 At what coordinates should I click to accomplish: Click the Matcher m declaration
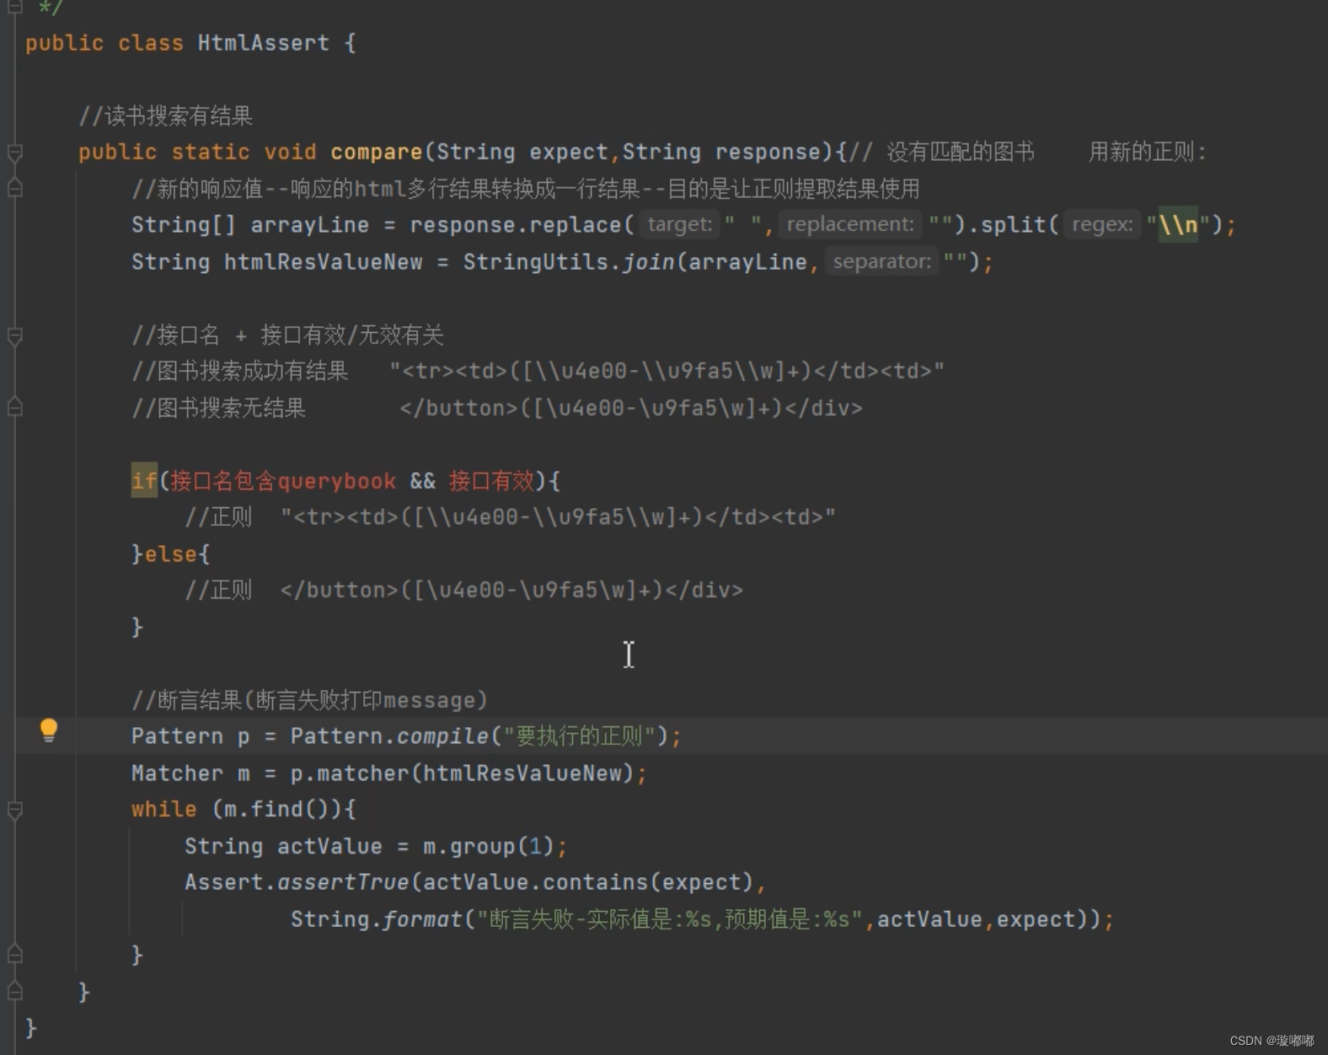pos(190,774)
